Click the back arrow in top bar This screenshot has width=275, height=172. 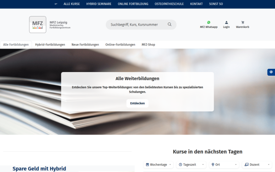click(x=56, y=4)
